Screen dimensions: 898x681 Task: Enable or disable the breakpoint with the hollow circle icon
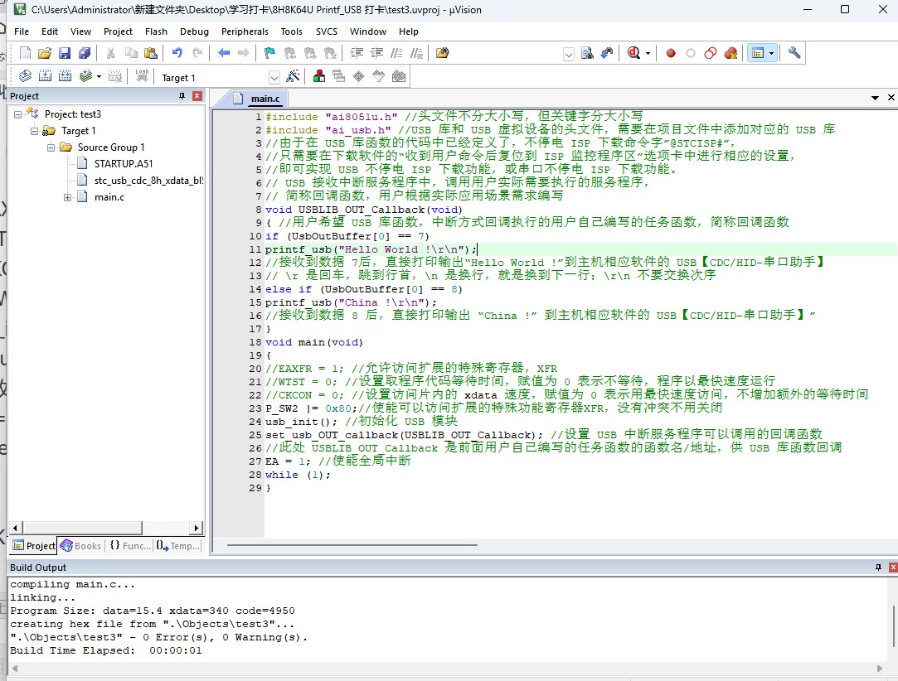coord(691,53)
